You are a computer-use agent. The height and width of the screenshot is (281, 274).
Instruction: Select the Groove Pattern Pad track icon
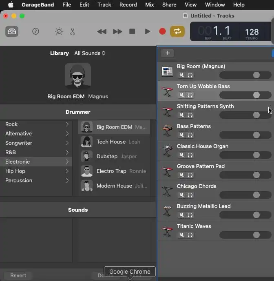point(167,171)
